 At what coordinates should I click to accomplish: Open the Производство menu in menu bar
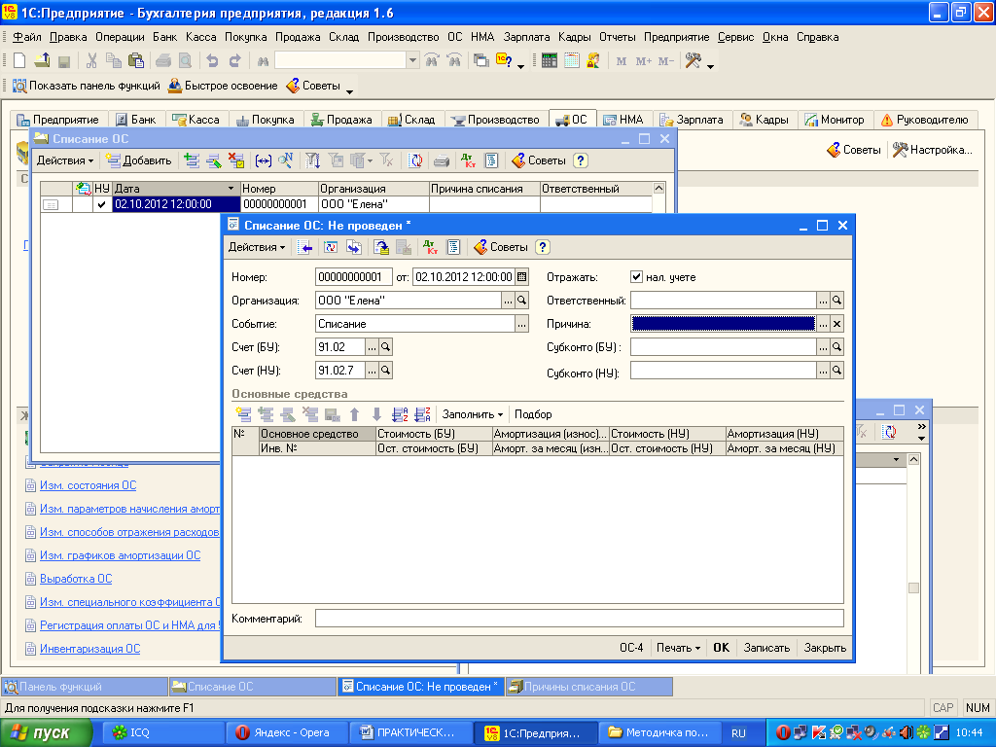[404, 37]
